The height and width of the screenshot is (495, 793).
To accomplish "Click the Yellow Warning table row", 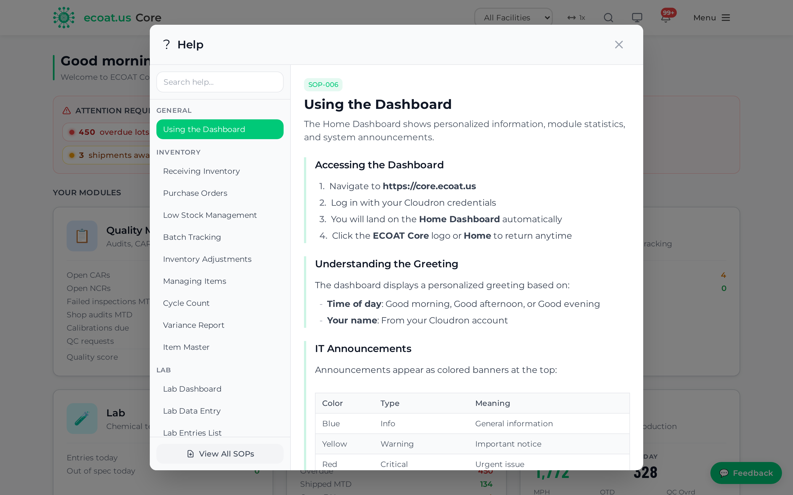I will tap(472, 444).
